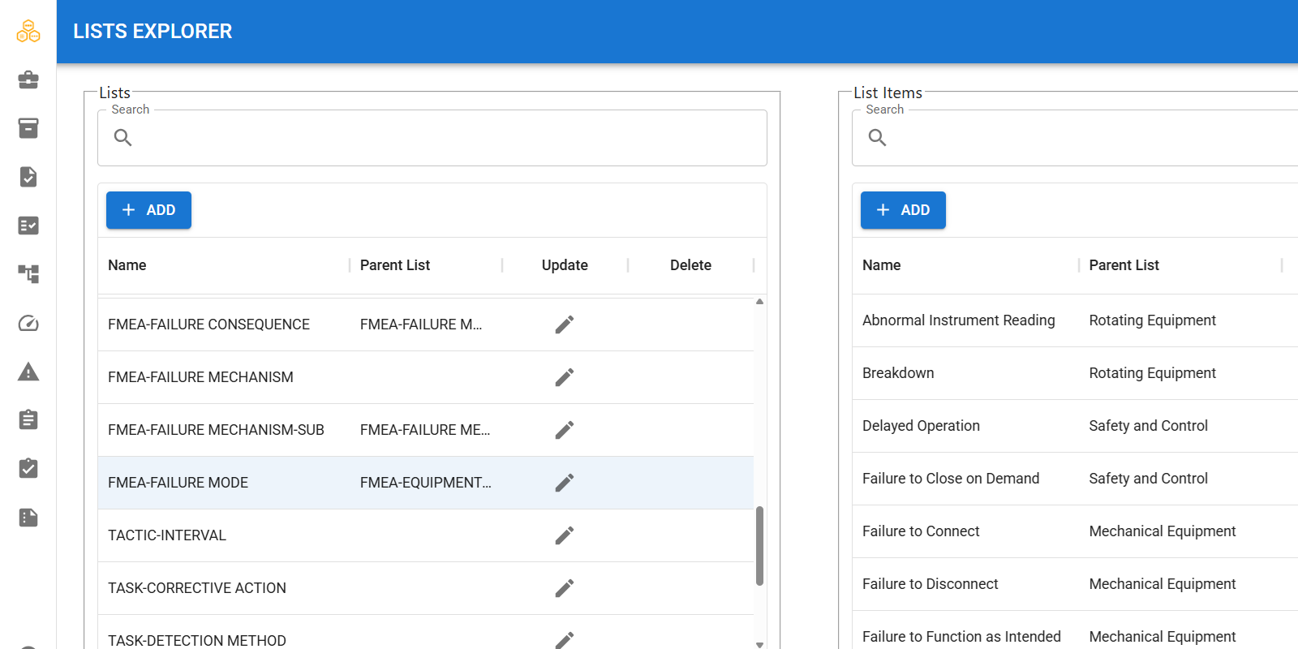
Task: Open the hierarchy tree sidebar icon
Action: click(28, 274)
